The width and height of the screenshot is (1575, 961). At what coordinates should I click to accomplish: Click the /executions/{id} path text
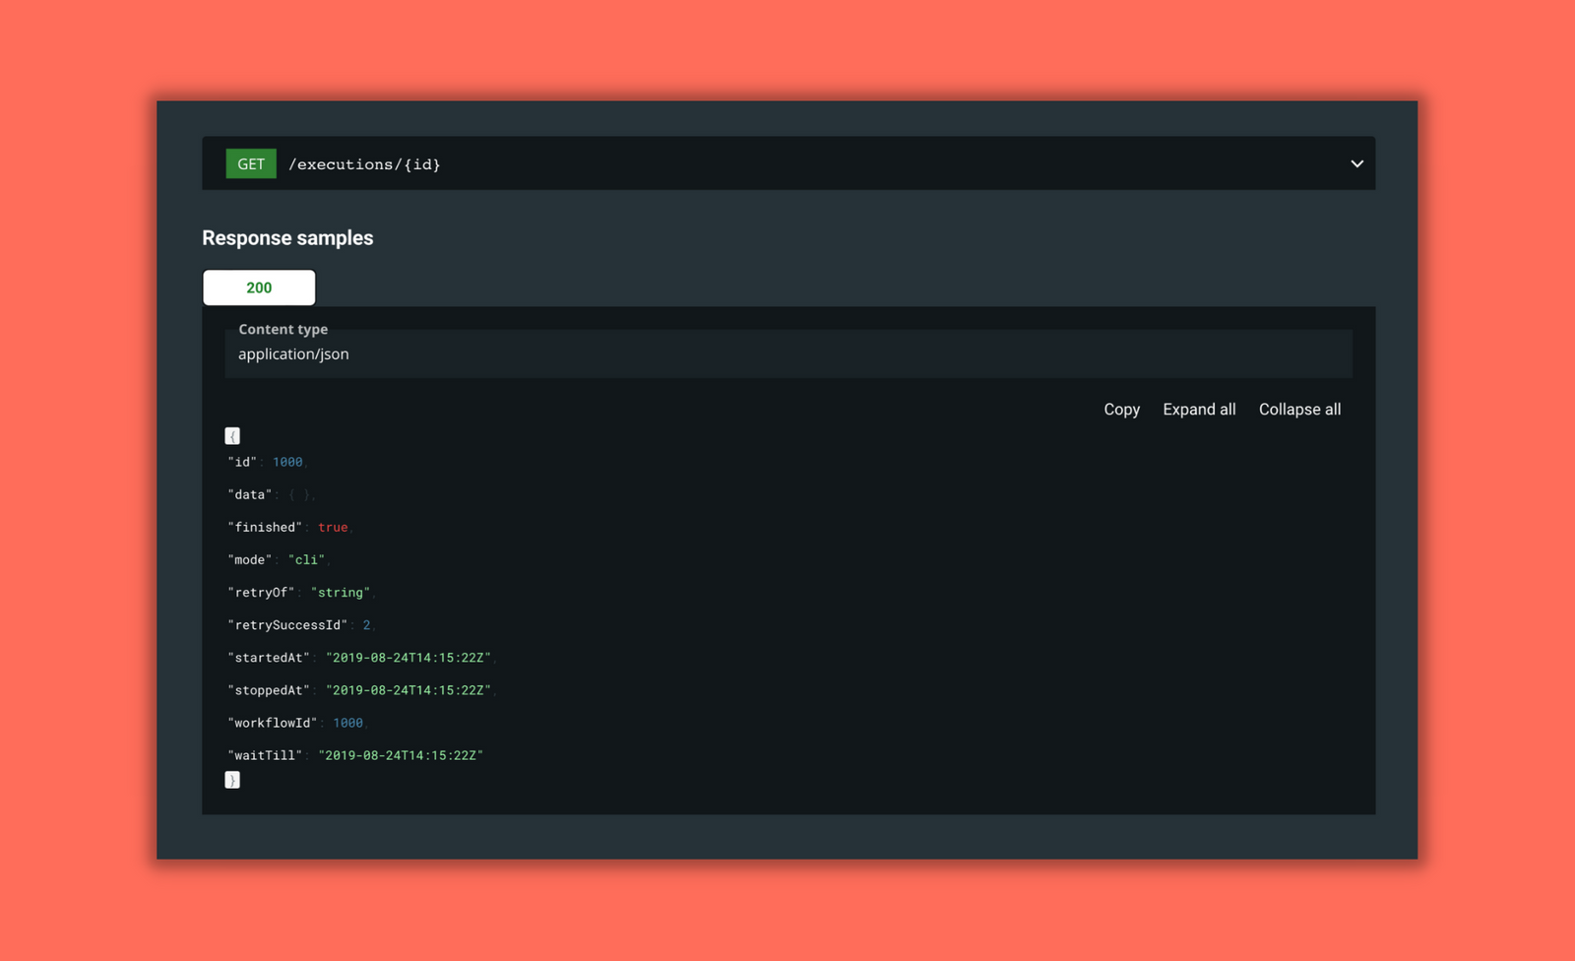pos(364,163)
